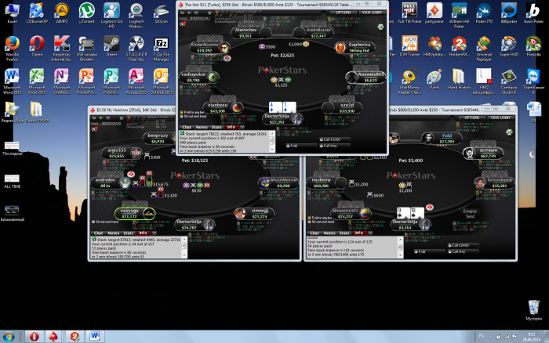Expand the panel arrow beside Info in left table
The height and width of the screenshot is (343, 549).
pos(155,233)
